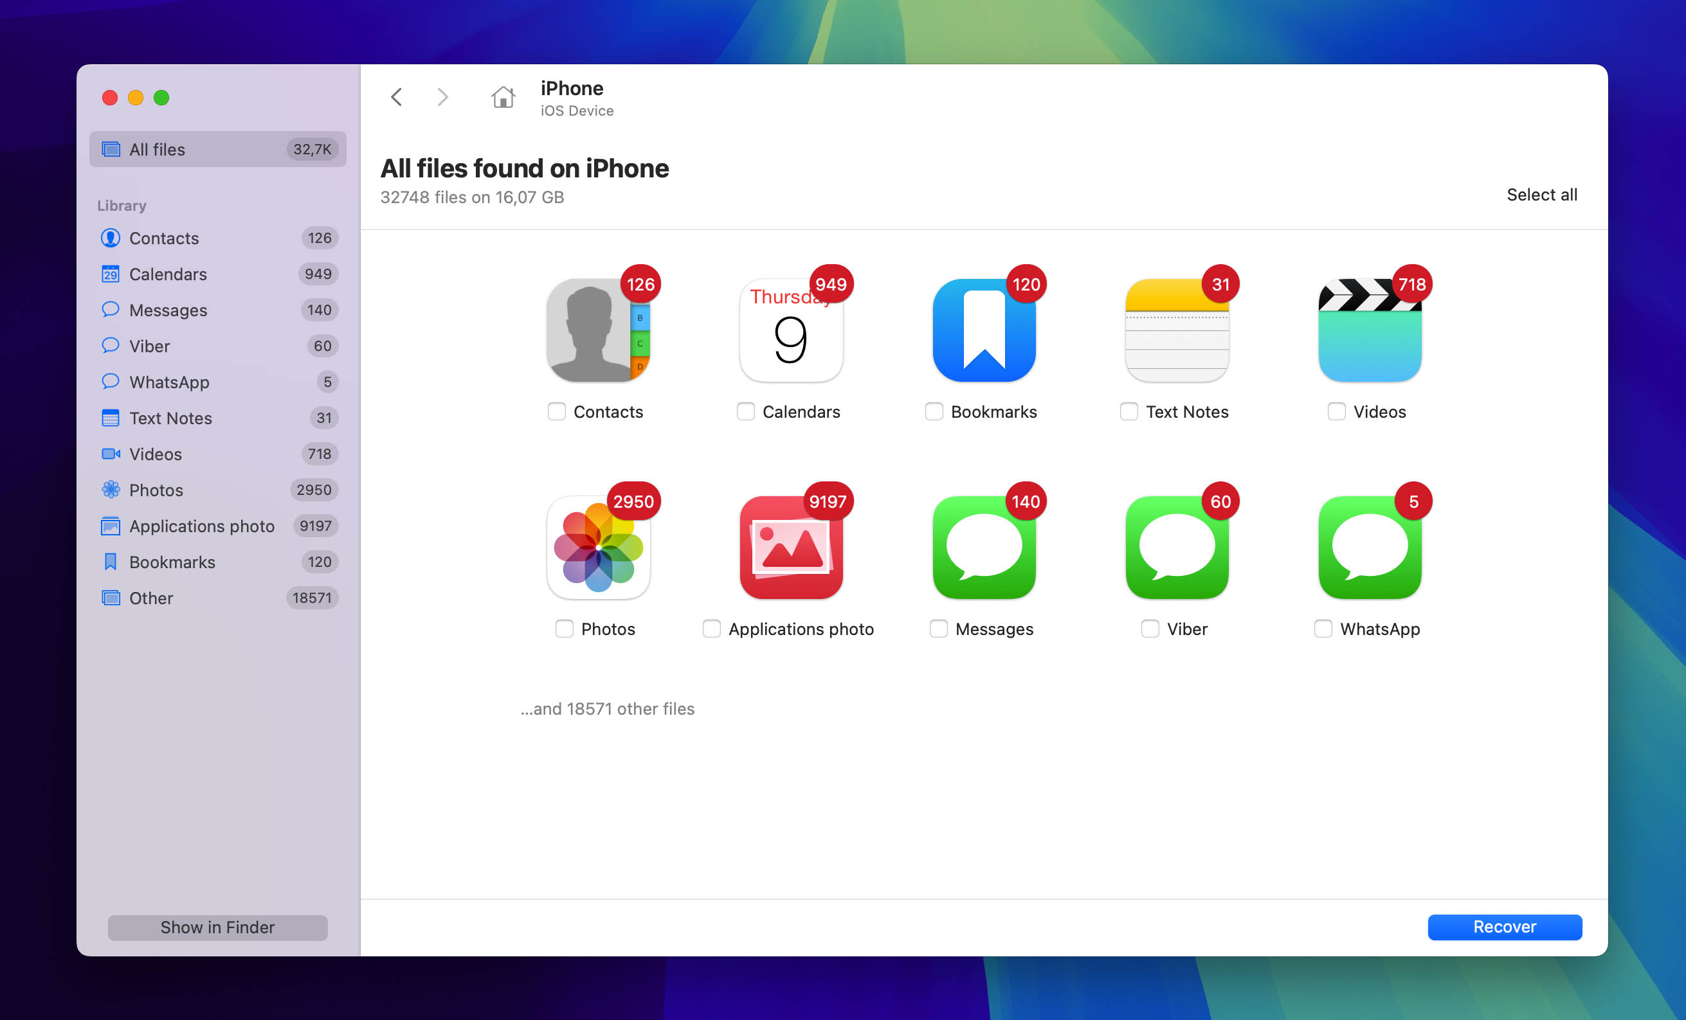
Task: Open the large Text Notes icon
Action: click(x=1177, y=330)
